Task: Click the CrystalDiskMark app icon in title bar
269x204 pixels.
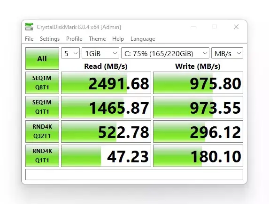Action: tap(29, 27)
